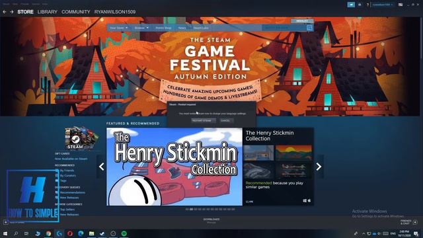The height and width of the screenshot is (238, 423).
Task: Open the friends/notifications icon in title bar
Action: (360, 5)
